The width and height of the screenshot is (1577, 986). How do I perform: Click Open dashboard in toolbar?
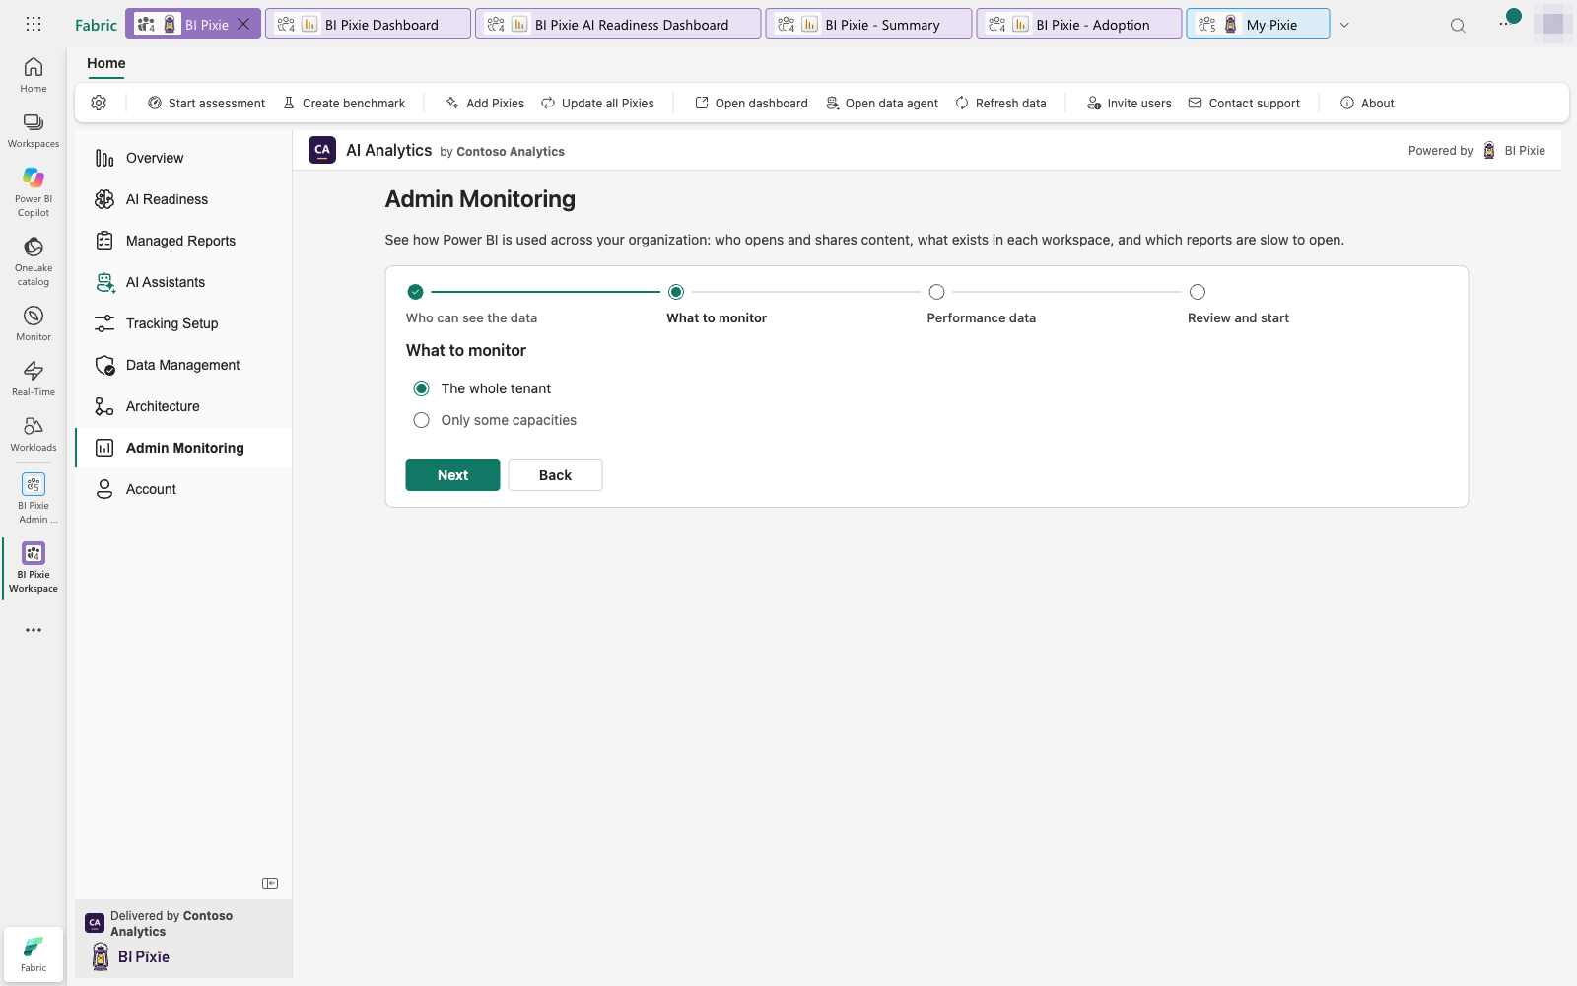[x=751, y=103]
